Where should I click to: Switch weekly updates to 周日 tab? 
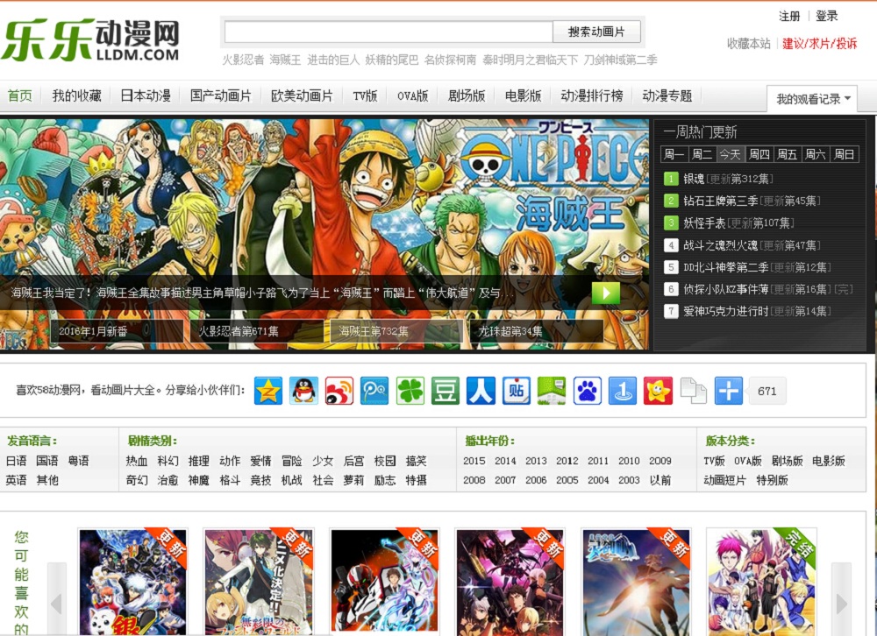pyautogui.click(x=844, y=154)
